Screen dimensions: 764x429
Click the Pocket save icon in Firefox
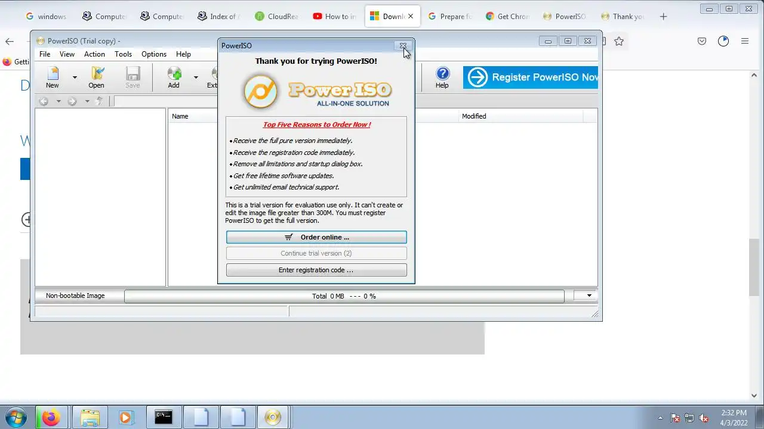(x=702, y=41)
